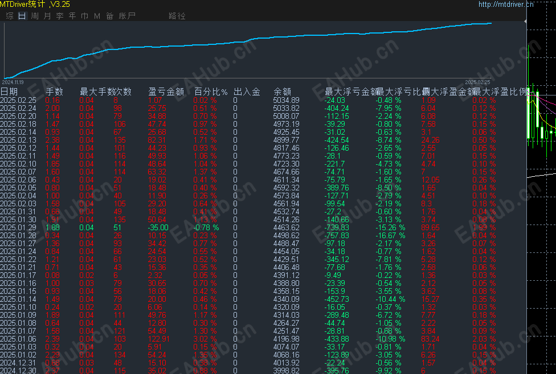Select the 2025.02.25 date row cell
Image resolution: width=556 pixels, height=374 pixels.
pyautogui.click(x=18, y=101)
